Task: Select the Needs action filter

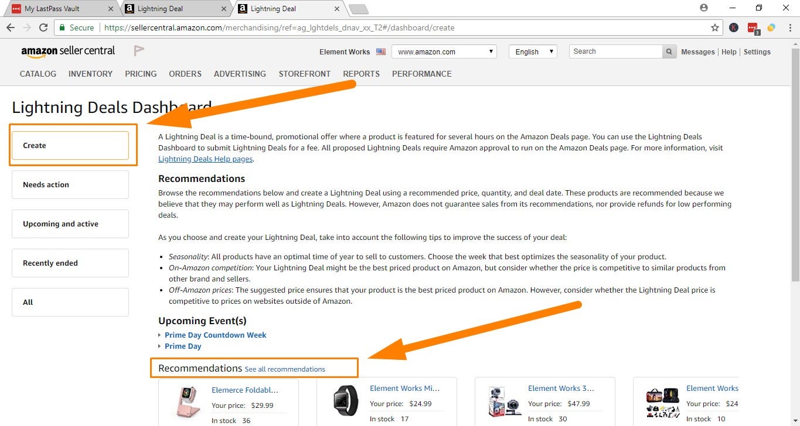Action: pyautogui.click(x=70, y=184)
